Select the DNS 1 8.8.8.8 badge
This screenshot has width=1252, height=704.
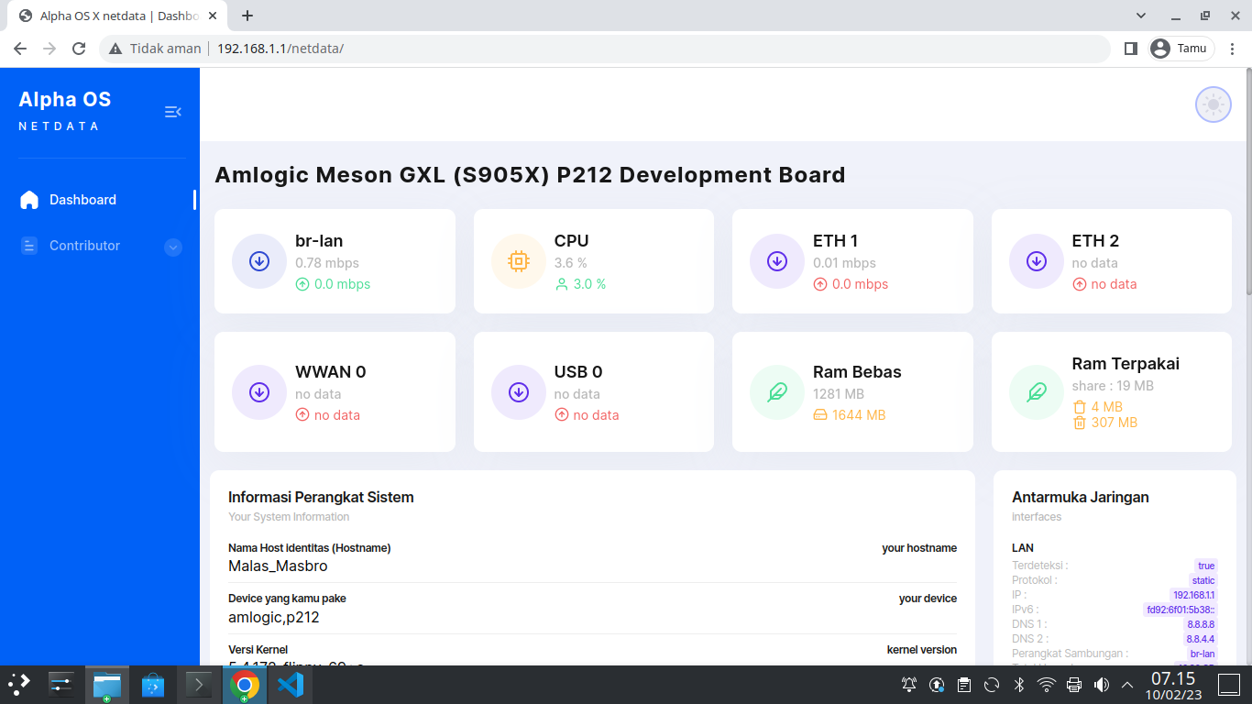pyautogui.click(x=1201, y=624)
